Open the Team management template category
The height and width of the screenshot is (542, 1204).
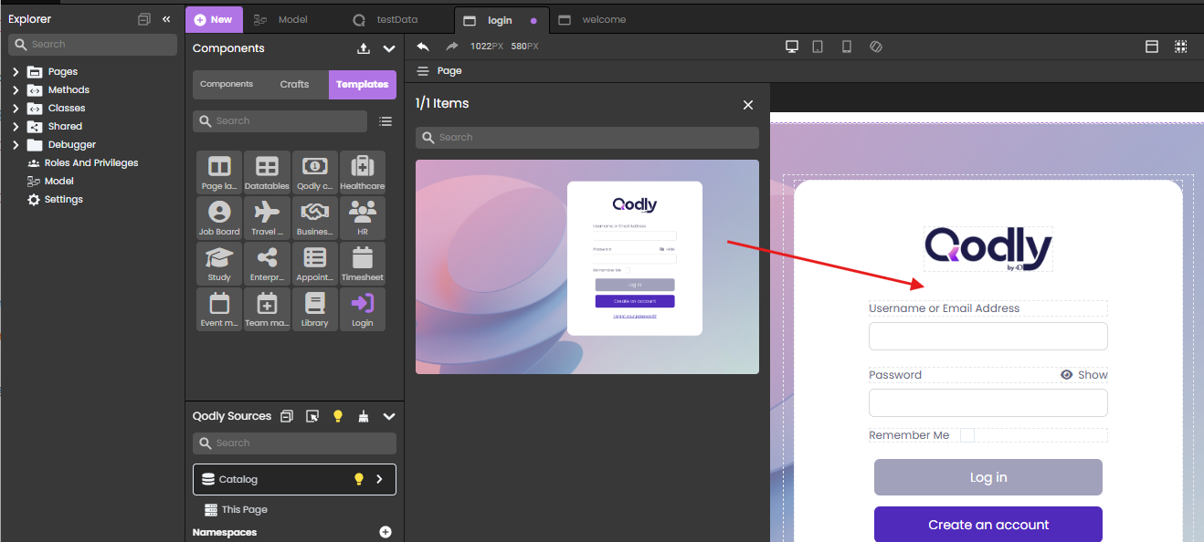[x=267, y=309]
